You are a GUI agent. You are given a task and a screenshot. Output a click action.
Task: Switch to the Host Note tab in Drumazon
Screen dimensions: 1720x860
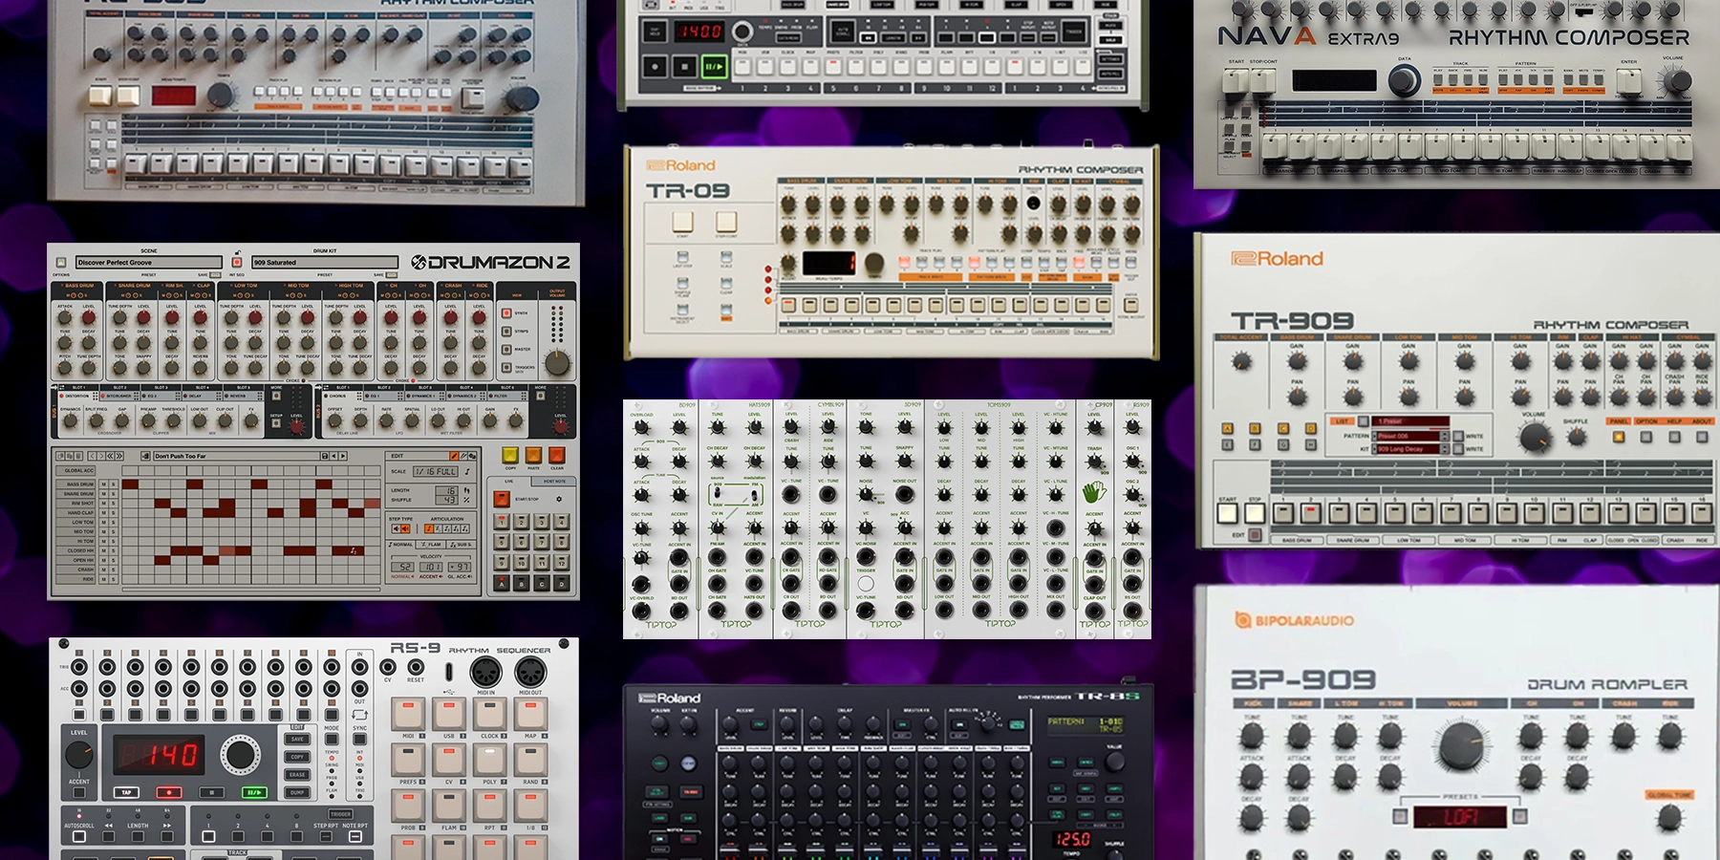coord(554,481)
